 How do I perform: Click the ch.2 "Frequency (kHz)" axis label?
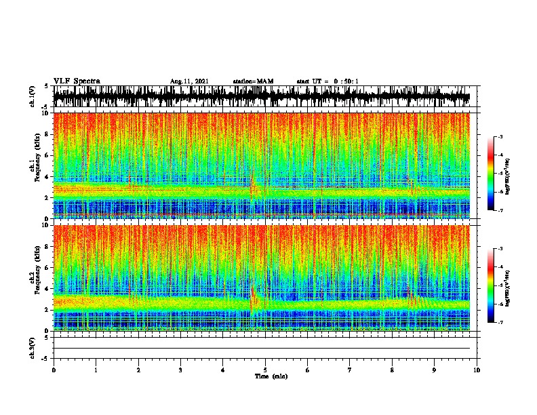coord(37,270)
